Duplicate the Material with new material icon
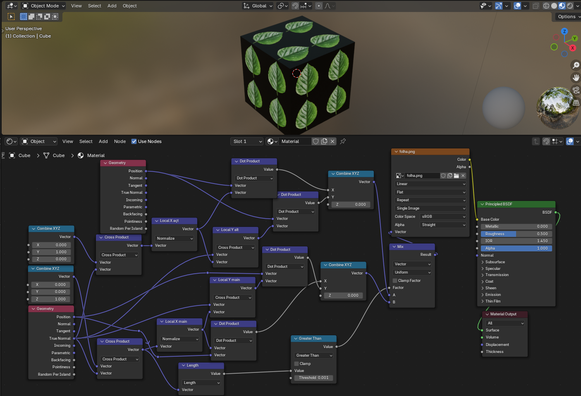The width and height of the screenshot is (581, 396). (324, 141)
